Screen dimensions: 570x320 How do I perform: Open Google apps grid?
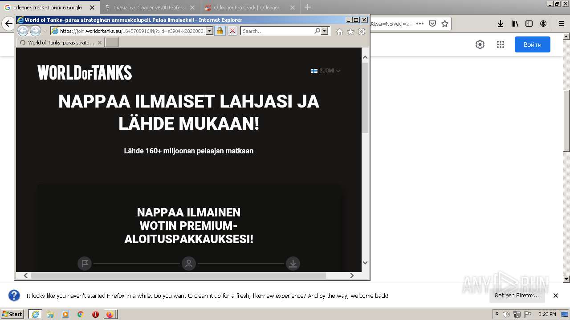[501, 44]
